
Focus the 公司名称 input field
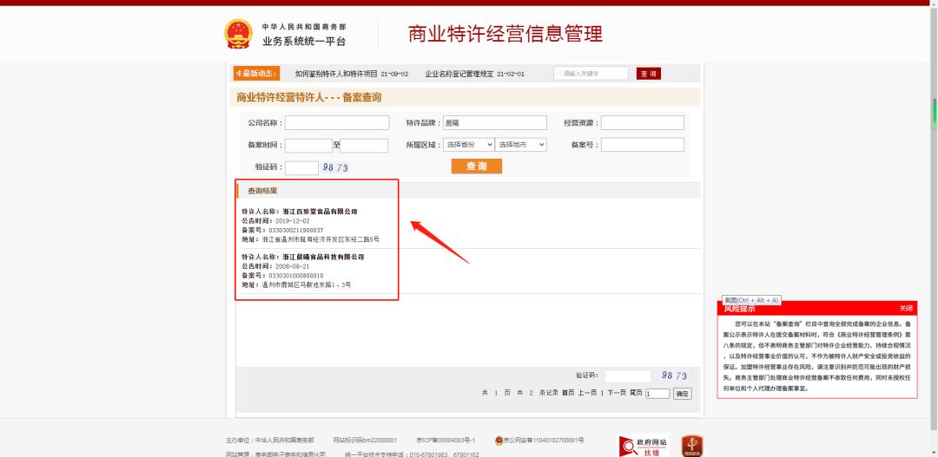point(337,123)
